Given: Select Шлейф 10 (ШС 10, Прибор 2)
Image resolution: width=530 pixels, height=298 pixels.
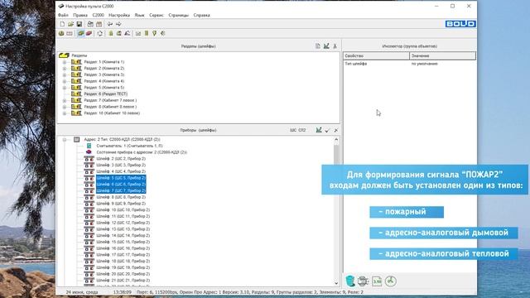Looking at the screenshot, I should pyautogui.click(x=123, y=209).
